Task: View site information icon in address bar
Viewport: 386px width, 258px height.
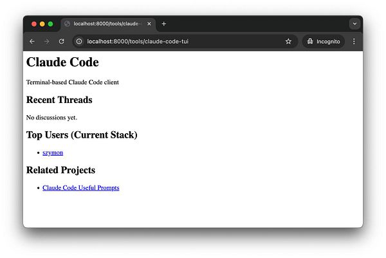Action: pyautogui.click(x=79, y=41)
